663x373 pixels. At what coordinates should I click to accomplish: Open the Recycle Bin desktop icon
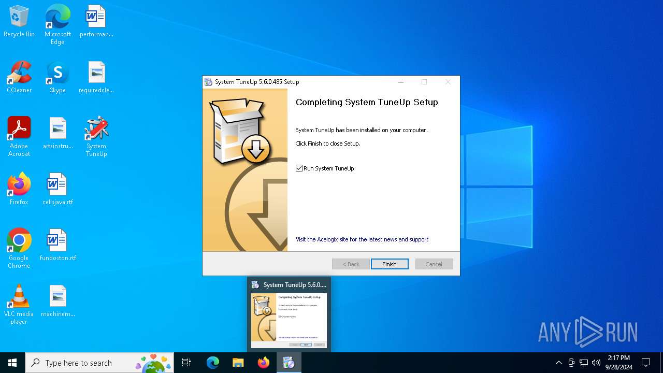[19, 22]
